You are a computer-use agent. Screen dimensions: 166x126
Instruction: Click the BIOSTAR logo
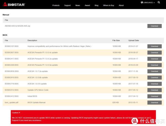click(x=14, y=4)
